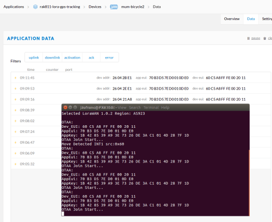The image size is (272, 222).
Task: Open terminal View menu
Action: (x=122, y=108)
